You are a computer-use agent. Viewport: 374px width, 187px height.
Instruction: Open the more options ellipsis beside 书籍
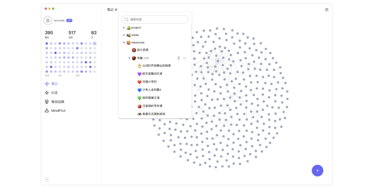click(x=184, y=58)
